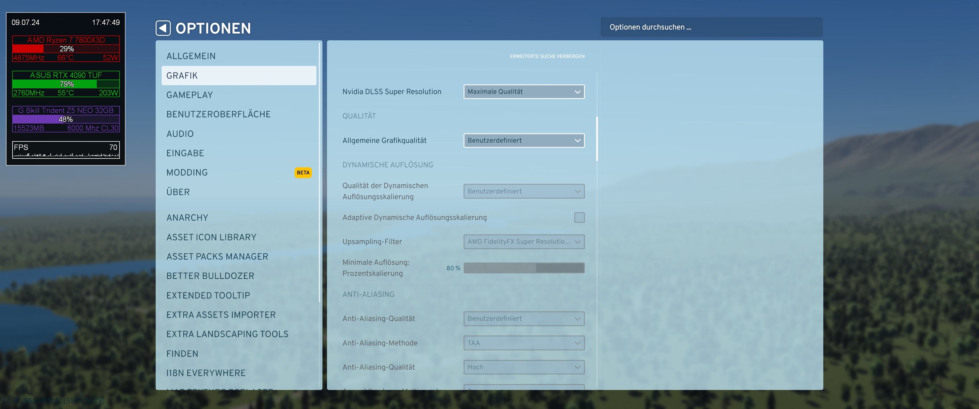
Task: Select the Audio options category
Action: coord(180,134)
